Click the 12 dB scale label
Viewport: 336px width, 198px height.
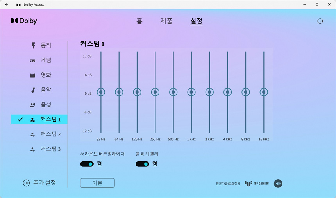click(x=87, y=56)
